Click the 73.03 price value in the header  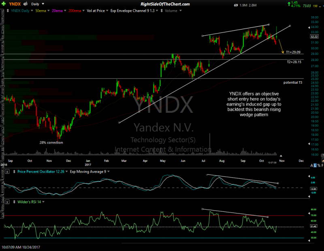[x=306, y=6]
